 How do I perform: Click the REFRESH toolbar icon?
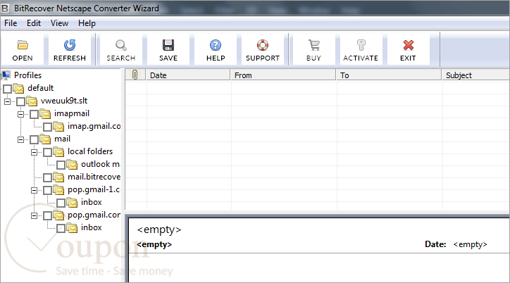tap(70, 45)
